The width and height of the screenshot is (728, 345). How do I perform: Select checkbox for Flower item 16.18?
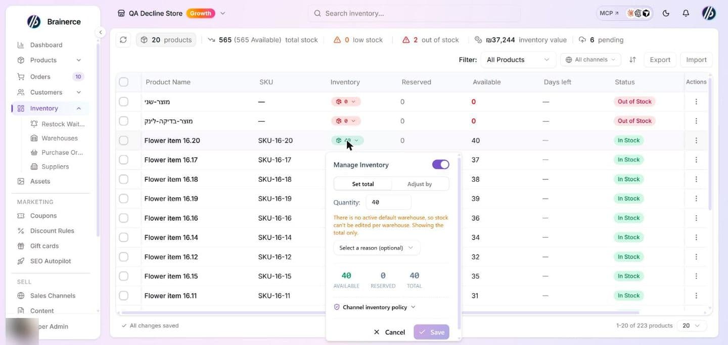124,179
